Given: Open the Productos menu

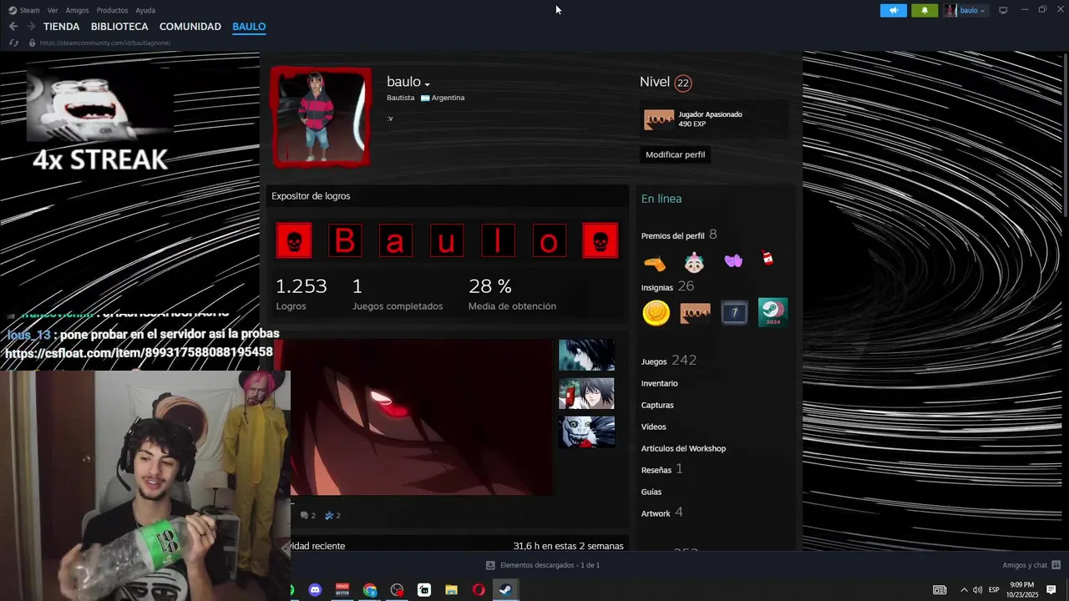Looking at the screenshot, I should pos(112,10).
